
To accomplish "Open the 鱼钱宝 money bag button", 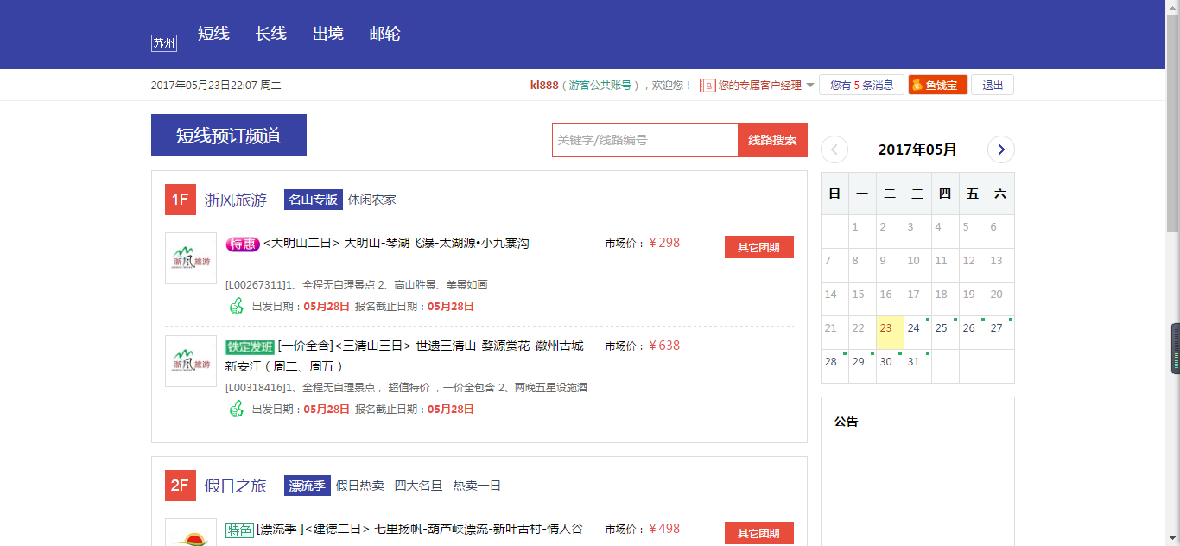I will point(937,85).
